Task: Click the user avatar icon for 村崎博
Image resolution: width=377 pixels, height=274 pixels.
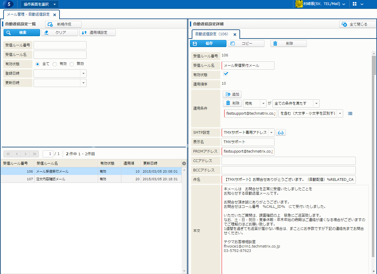Action: tap(299, 4)
